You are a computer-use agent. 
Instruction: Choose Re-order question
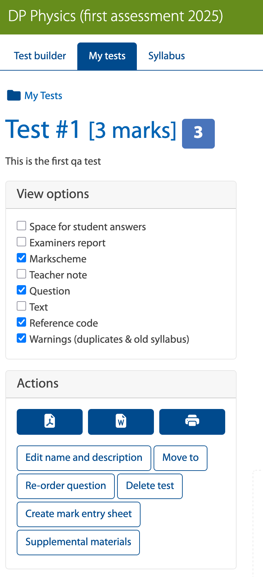pos(66,486)
